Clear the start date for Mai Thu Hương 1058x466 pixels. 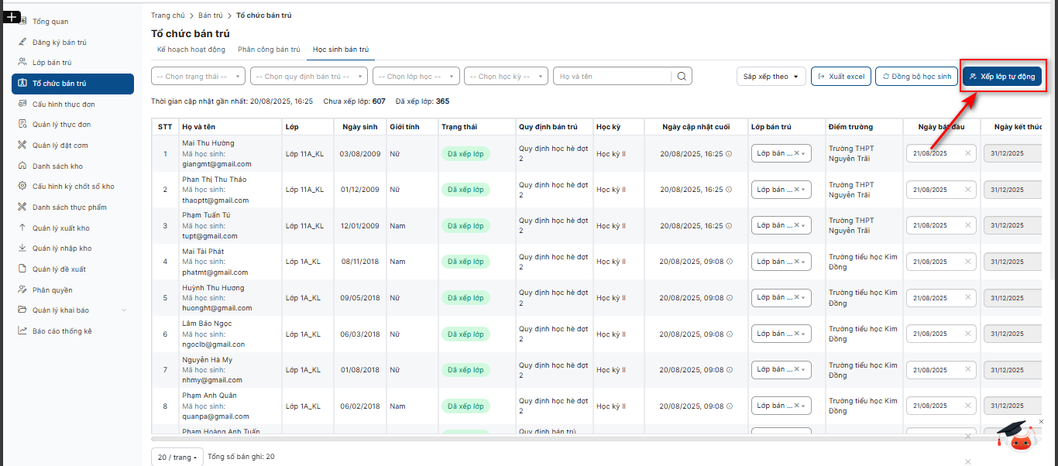[967, 153]
